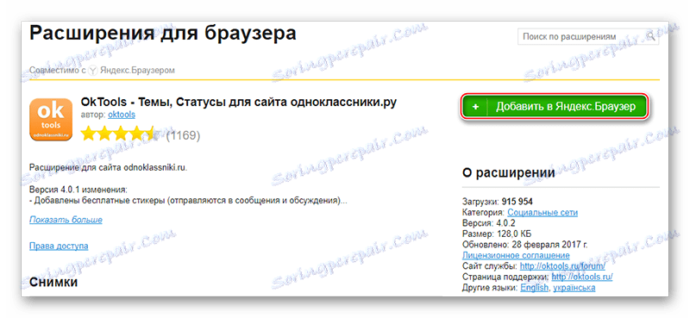The image size is (690, 318).
Task: Expand description via Показать больше
Action: coord(66,220)
